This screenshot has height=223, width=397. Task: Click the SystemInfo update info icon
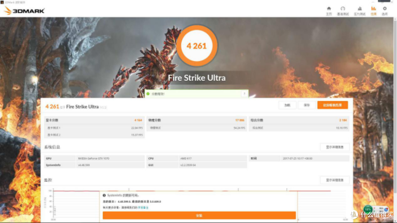(104, 195)
